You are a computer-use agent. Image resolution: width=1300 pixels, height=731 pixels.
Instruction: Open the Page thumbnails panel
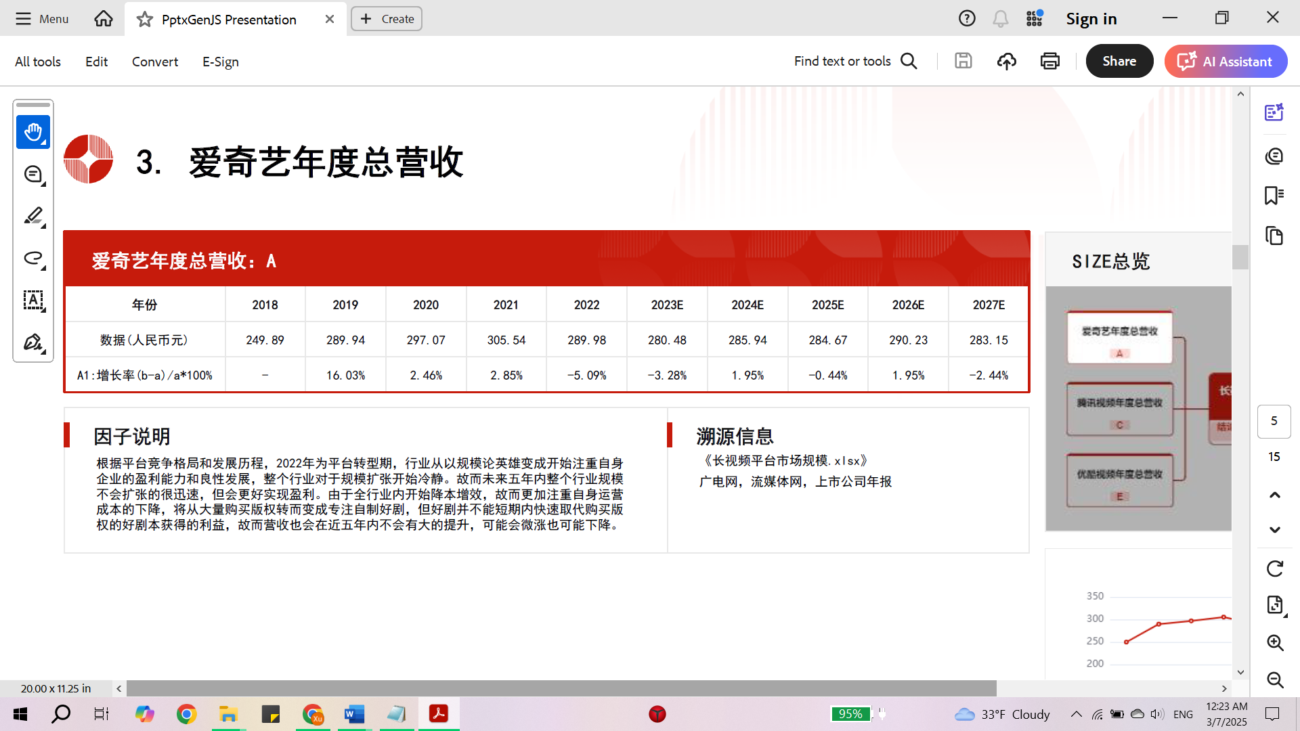pyautogui.click(x=1274, y=236)
